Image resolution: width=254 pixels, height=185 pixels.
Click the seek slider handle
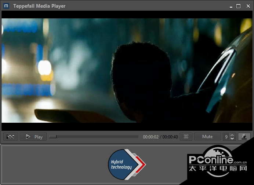tap(53, 137)
